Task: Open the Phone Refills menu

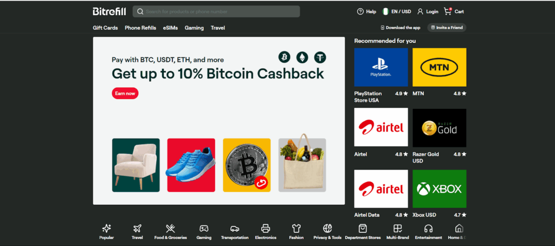Action: pos(140,28)
